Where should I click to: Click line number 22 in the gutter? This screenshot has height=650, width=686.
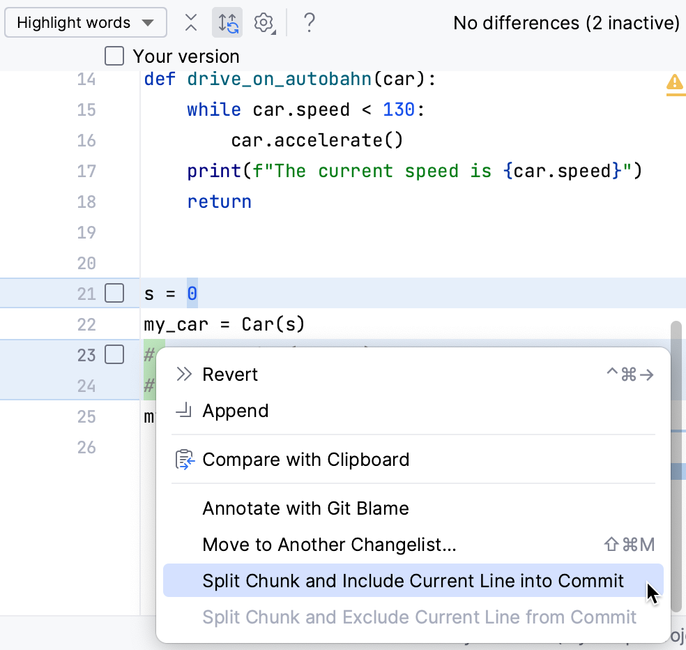[86, 324]
